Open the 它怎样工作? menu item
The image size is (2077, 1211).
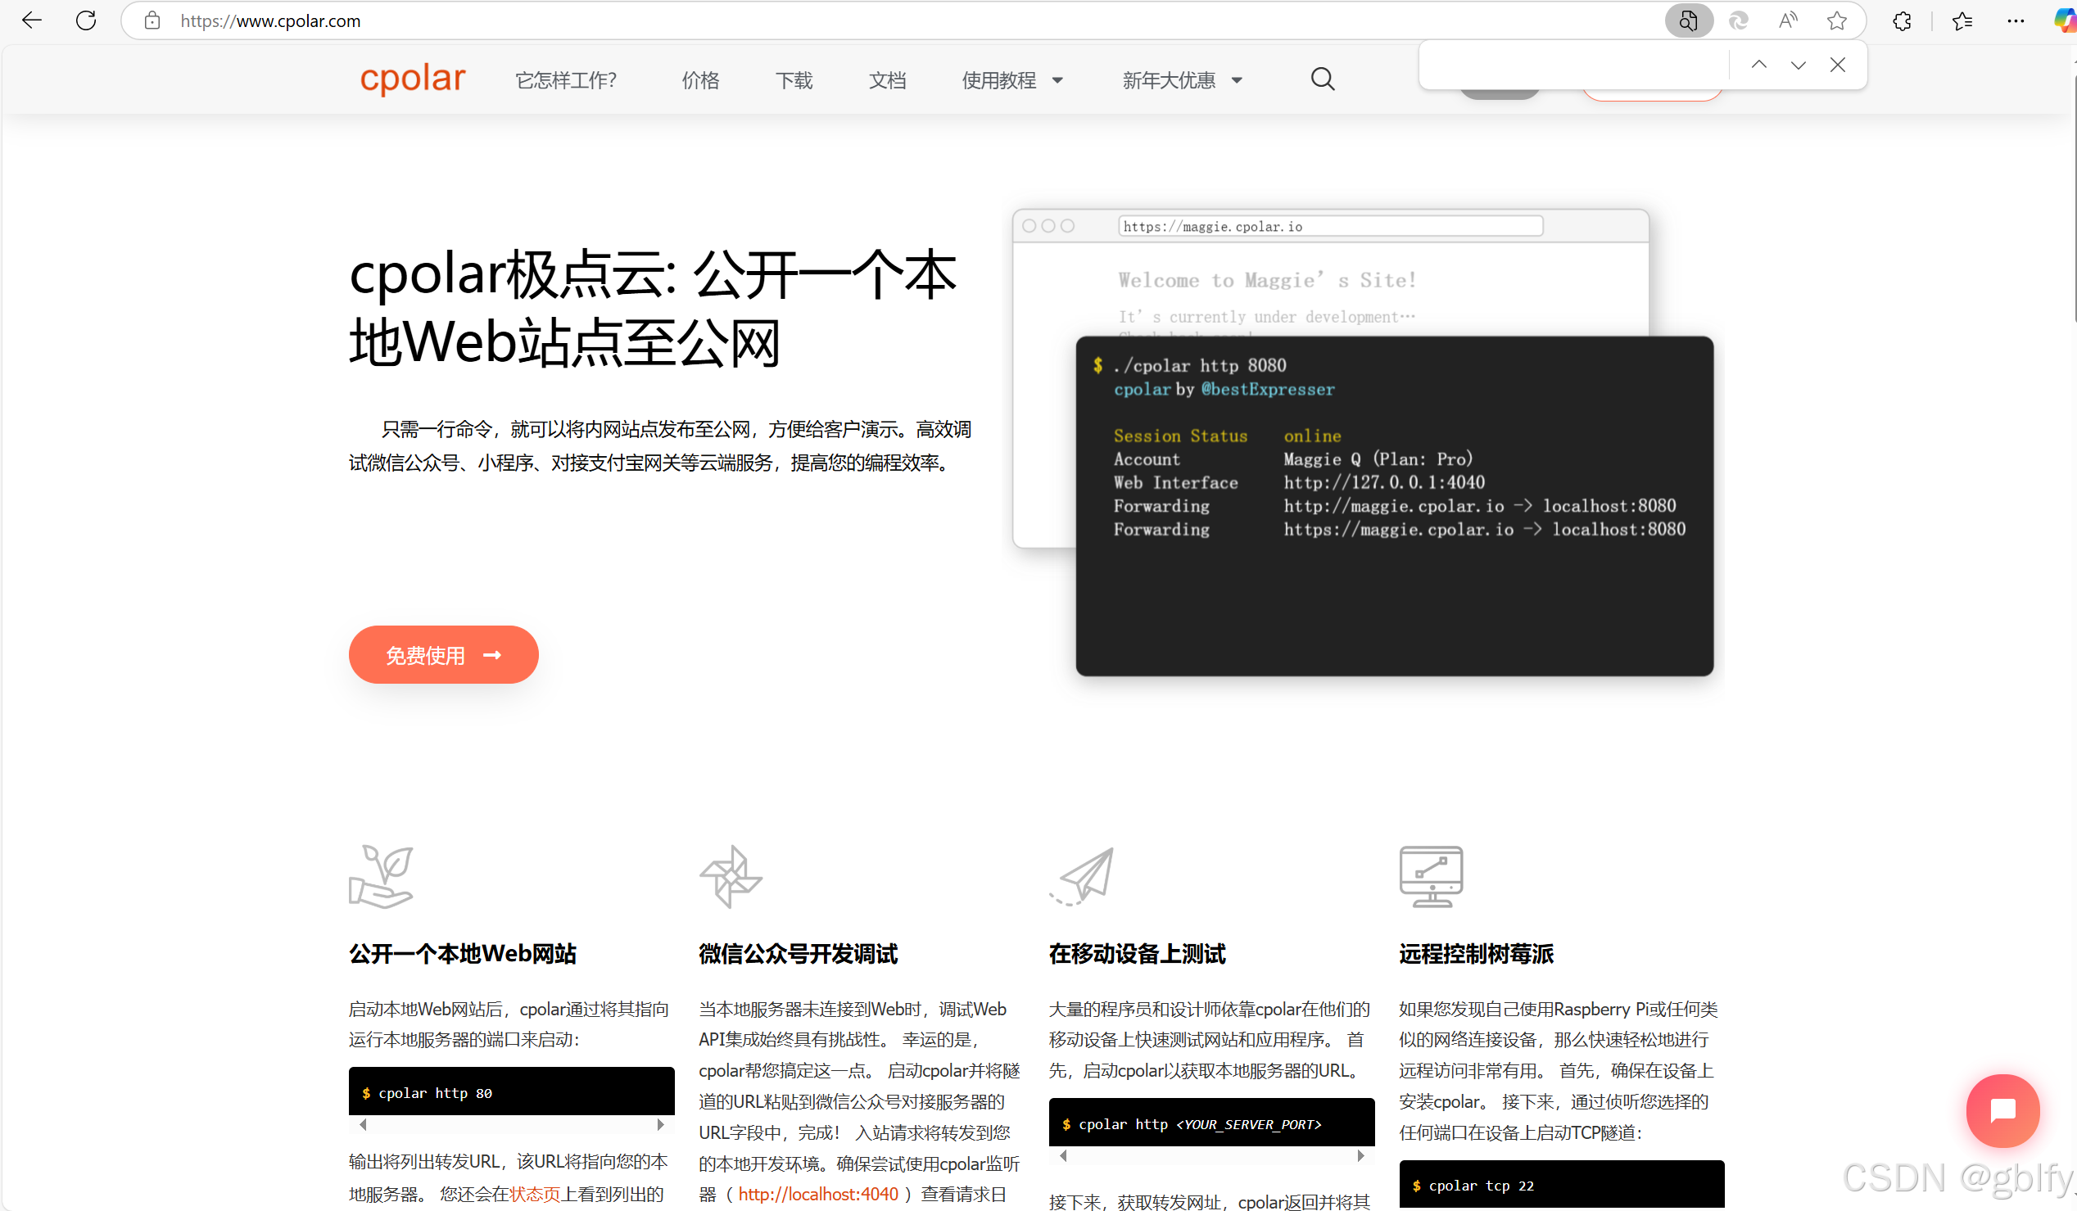click(566, 80)
